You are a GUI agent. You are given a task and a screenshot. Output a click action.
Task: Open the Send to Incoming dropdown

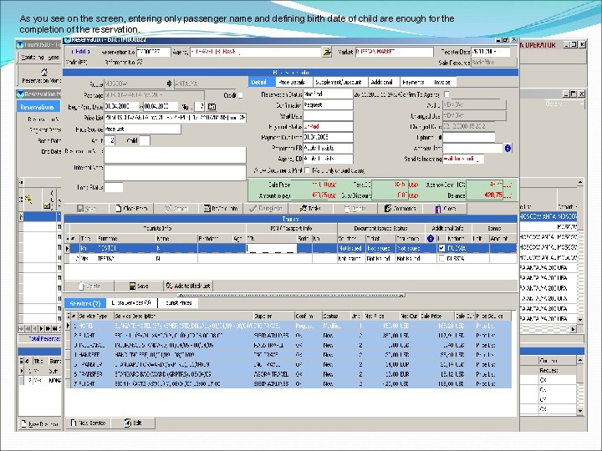point(463,159)
